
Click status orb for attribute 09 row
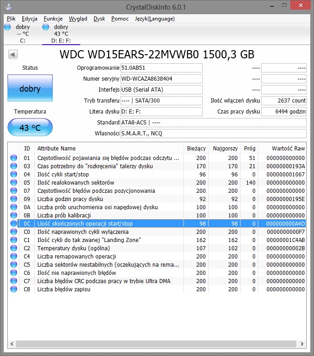(14, 199)
